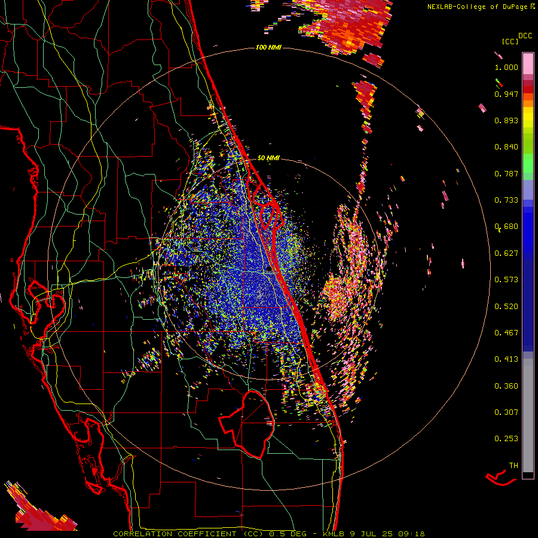Click the 0.520 scale value
538x538 pixels.
(506, 307)
